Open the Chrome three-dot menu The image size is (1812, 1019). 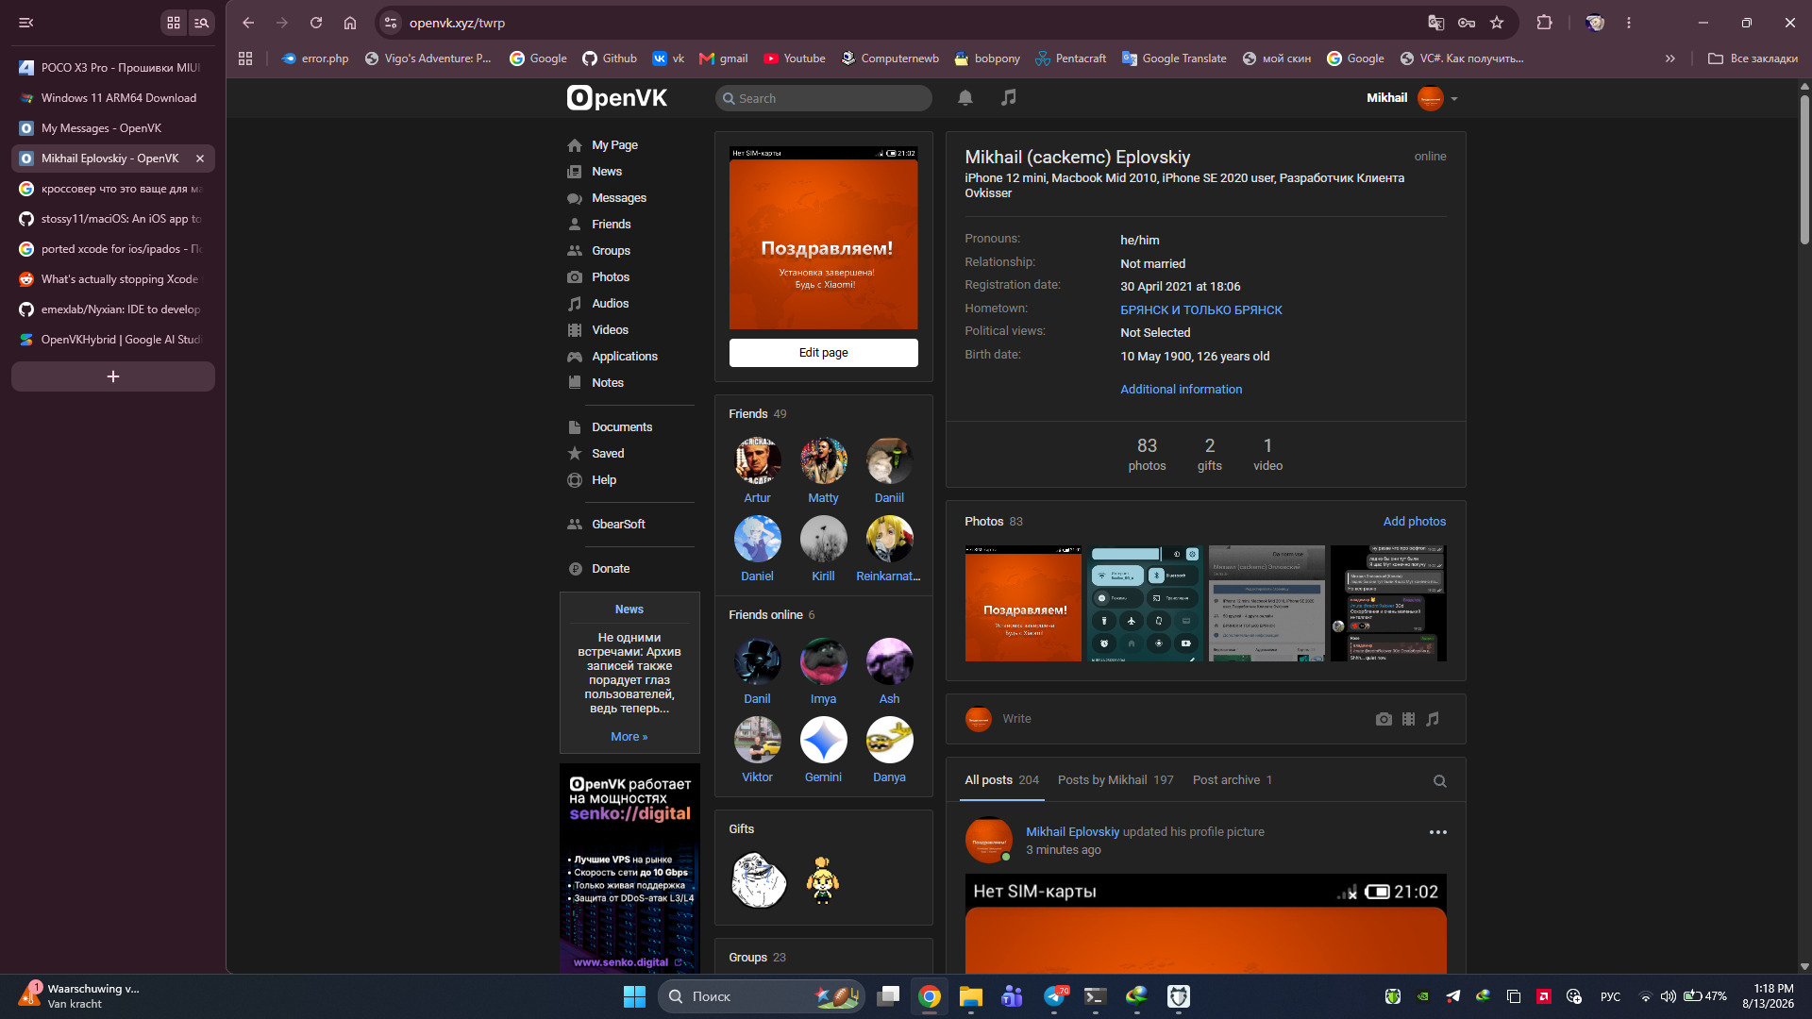click(x=1629, y=23)
